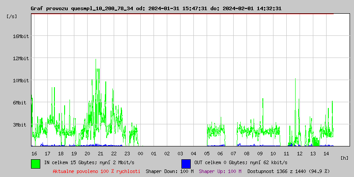Select the 00 midnight marker on x-axis
Screen dimensions: 354x177
140,153
